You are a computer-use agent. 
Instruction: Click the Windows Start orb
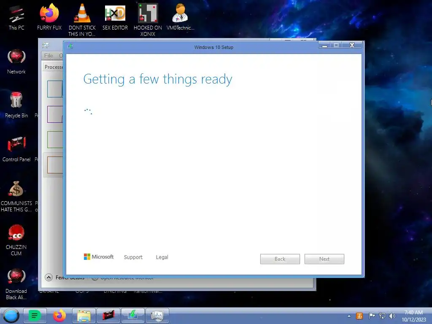click(11, 316)
